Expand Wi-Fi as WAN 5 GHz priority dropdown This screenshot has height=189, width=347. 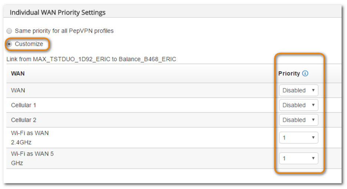tap(298, 159)
